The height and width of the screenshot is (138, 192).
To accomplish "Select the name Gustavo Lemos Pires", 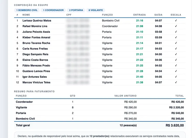I will click(36, 71).
